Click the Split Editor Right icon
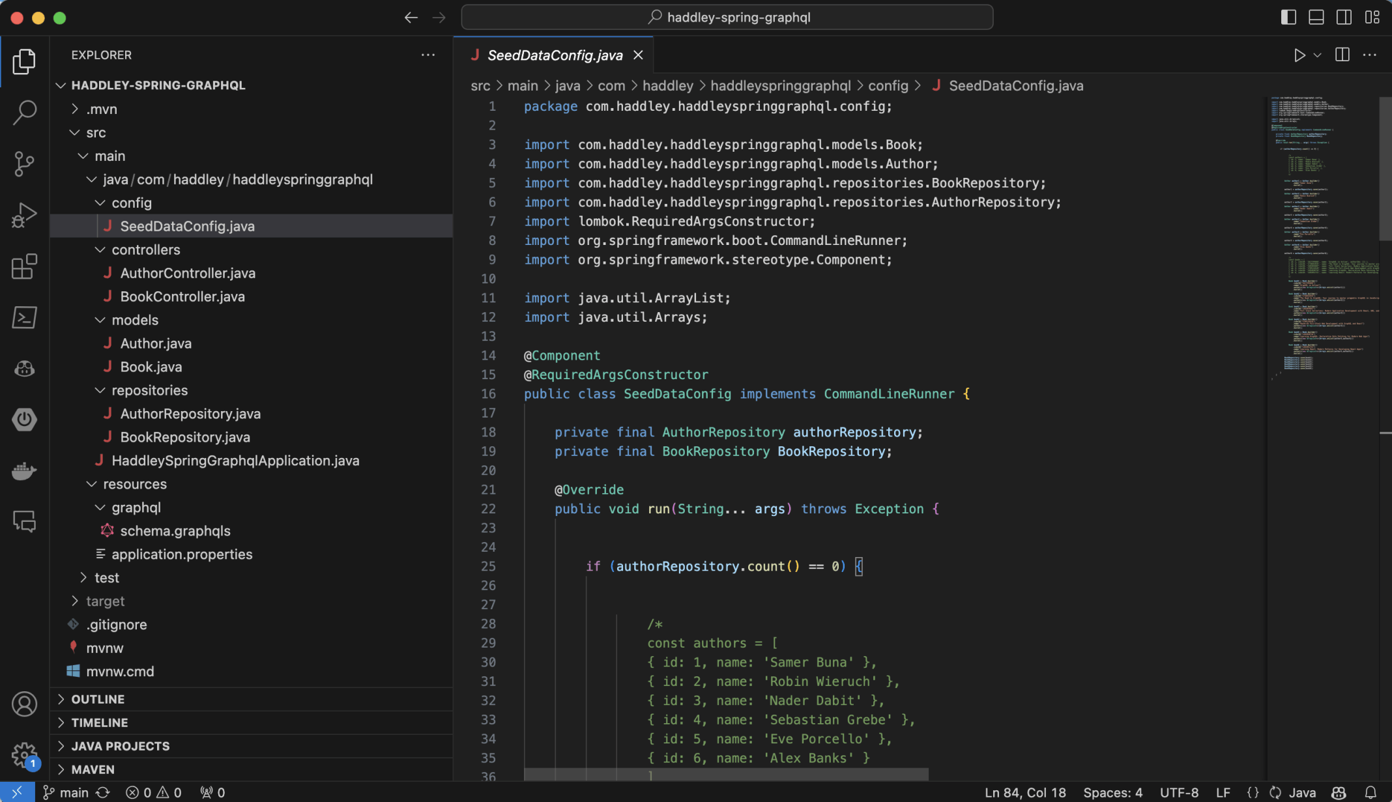The height and width of the screenshot is (802, 1392). (1342, 55)
